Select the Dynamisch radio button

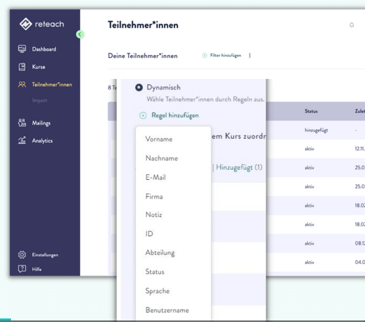pyautogui.click(x=139, y=88)
